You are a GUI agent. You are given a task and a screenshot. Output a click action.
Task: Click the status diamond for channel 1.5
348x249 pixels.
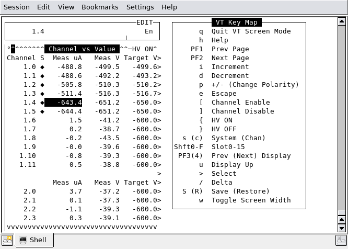click(42, 111)
